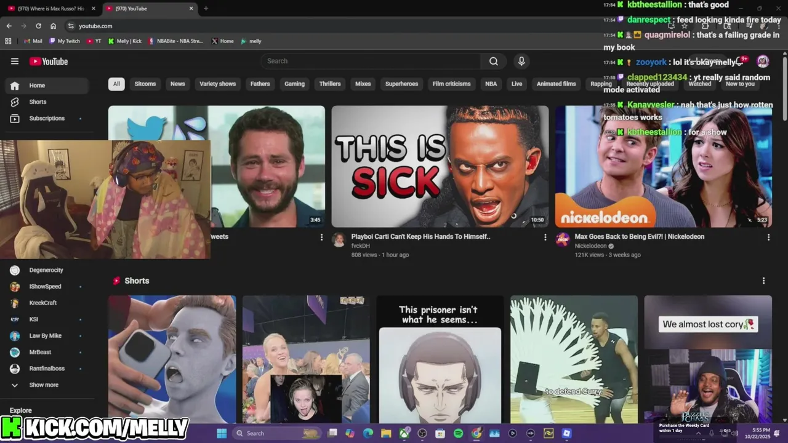Select the Variety shows chip
The image size is (788, 443).
(217, 84)
